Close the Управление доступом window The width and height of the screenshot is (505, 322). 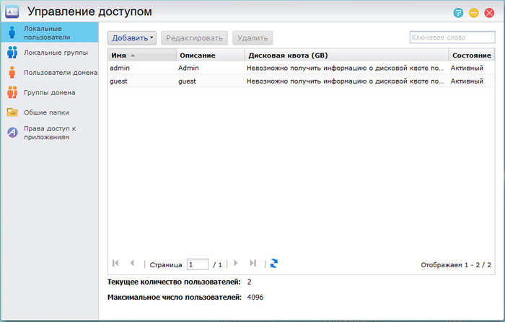point(489,13)
